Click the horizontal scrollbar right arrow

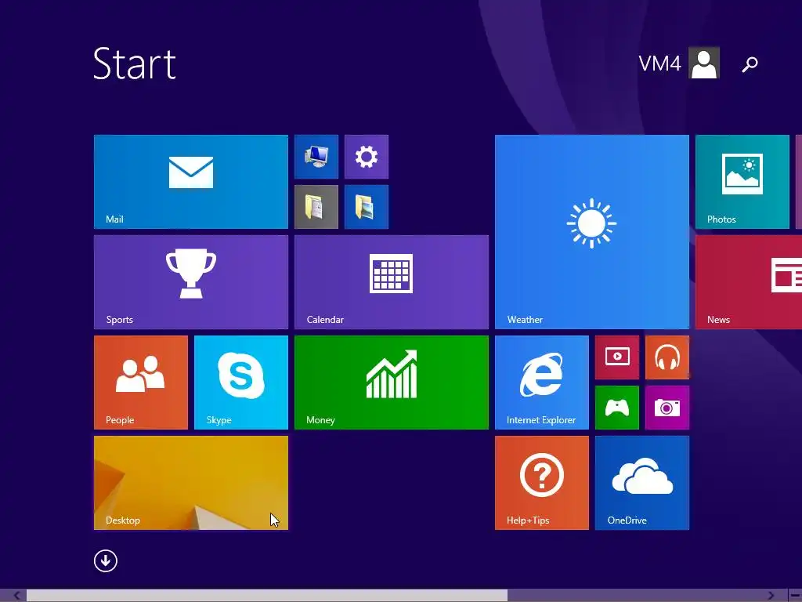pyautogui.click(x=771, y=596)
